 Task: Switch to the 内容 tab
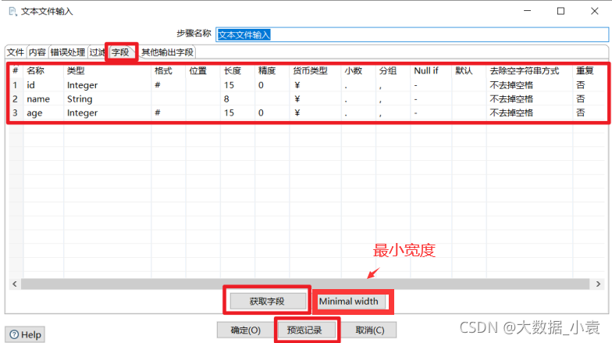[37, 52]
